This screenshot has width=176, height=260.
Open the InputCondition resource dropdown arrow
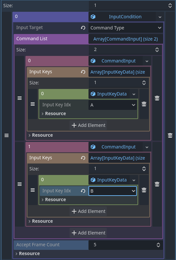pos(160,17)
